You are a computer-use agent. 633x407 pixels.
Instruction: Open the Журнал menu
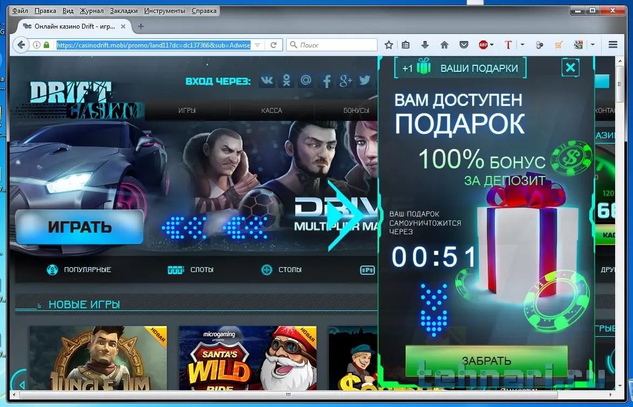91,11
